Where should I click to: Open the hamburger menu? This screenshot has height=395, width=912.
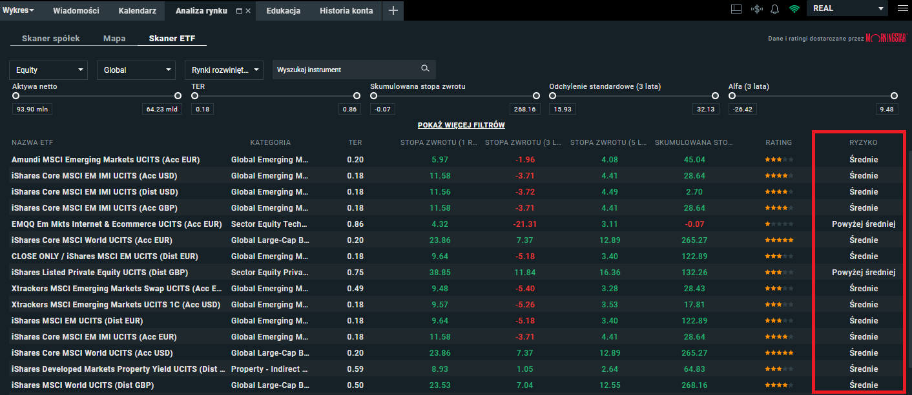[902, 9]
